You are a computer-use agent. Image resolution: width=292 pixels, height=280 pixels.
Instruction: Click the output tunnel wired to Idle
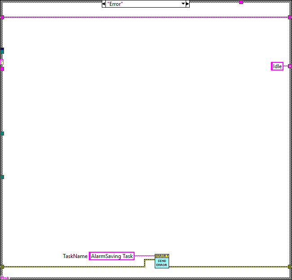tap(290, 66)
